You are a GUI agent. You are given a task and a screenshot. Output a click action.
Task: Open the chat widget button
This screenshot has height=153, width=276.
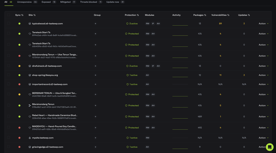270,147
